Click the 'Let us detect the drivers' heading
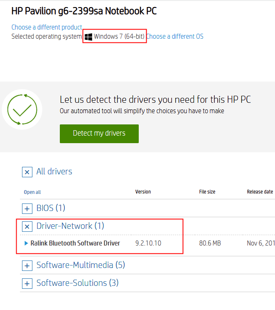The image size is (275, 310). tap(155, 99)
